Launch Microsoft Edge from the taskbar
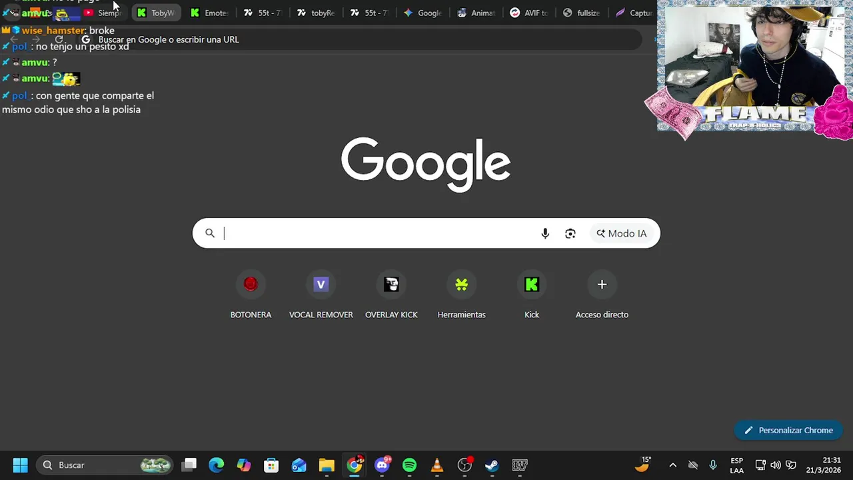Screen dimensions: 853x480 217,465
